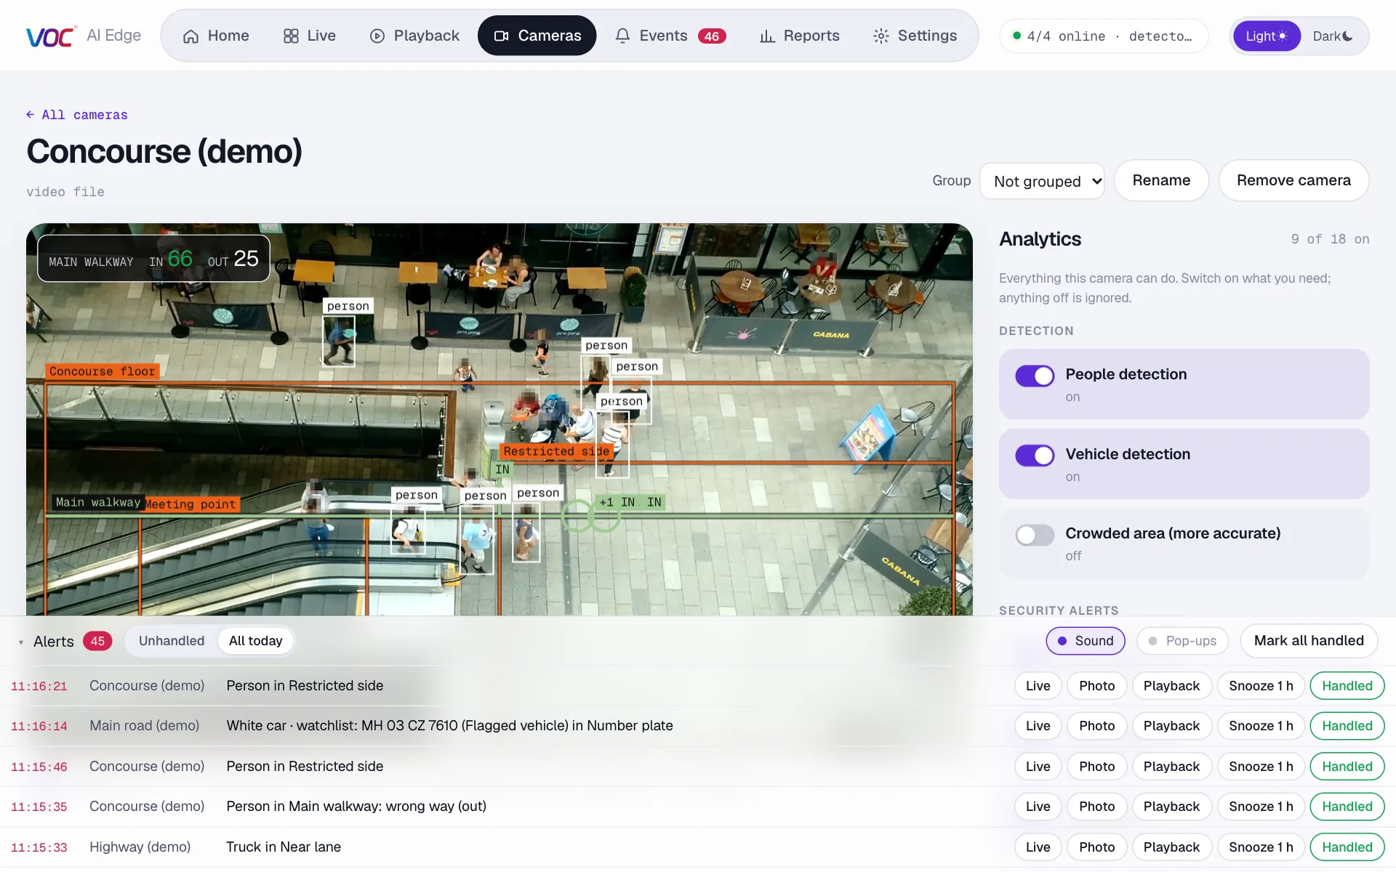Mark the 11:15:35 alert Handled
This screenshot has width=1396, height=872.
point(1347,807)
